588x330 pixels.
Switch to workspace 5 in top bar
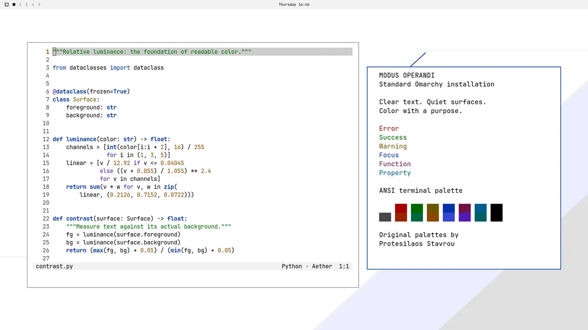39,4
